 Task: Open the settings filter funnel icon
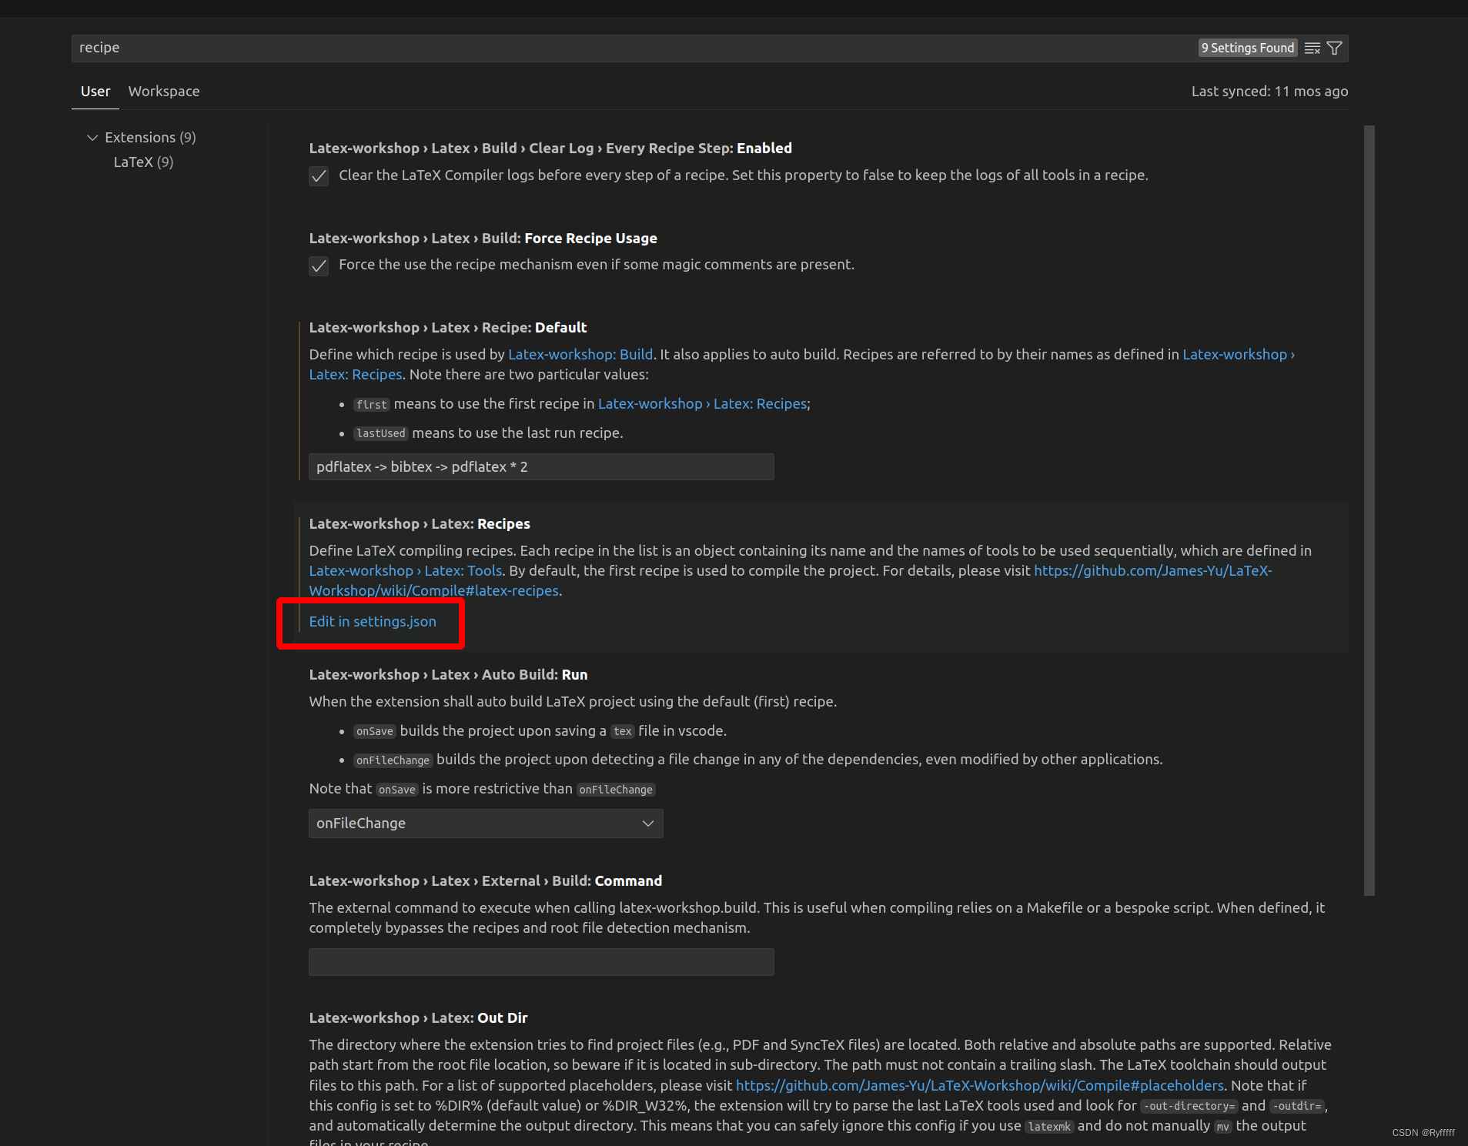1335,48
